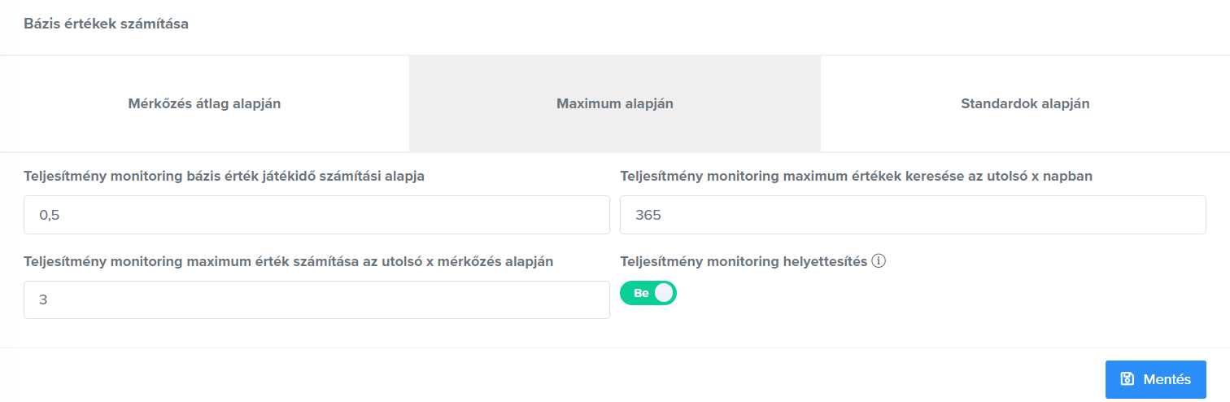The height and width of the screenshot is (402, 1230).
Task: Select the Maximum alapján tab
Action: (615, 103)
